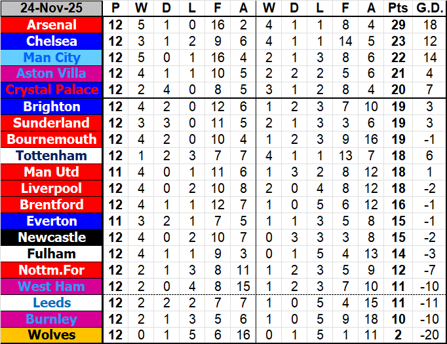447x344 pixels.
Task: Select the Man Utd row label
Action: click(x=52, y=172)
